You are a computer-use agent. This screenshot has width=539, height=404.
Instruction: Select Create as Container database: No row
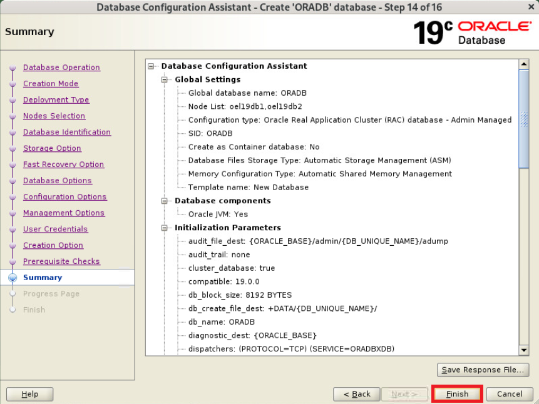tap(254, 147)
